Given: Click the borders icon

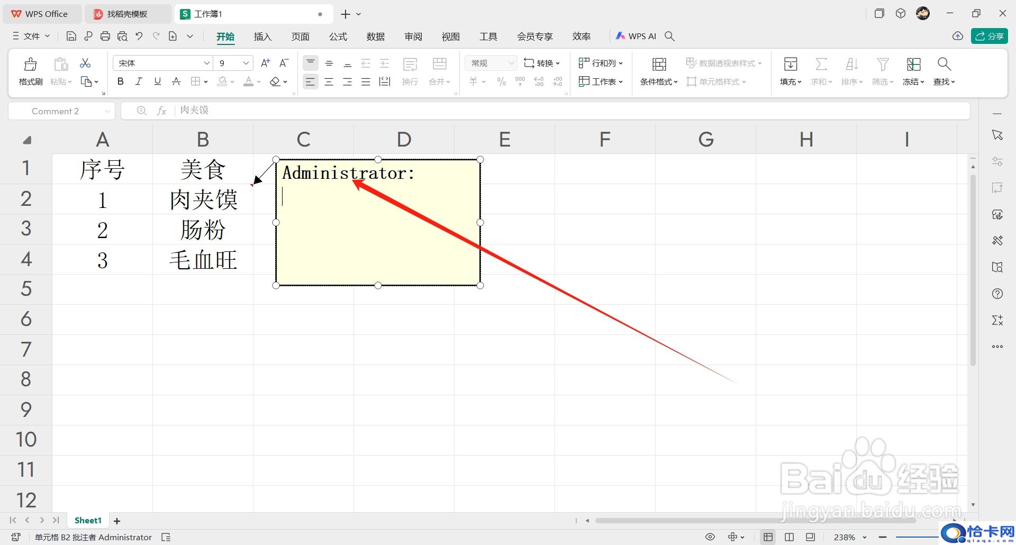Looking at the screenshot, I should (195, 81).
